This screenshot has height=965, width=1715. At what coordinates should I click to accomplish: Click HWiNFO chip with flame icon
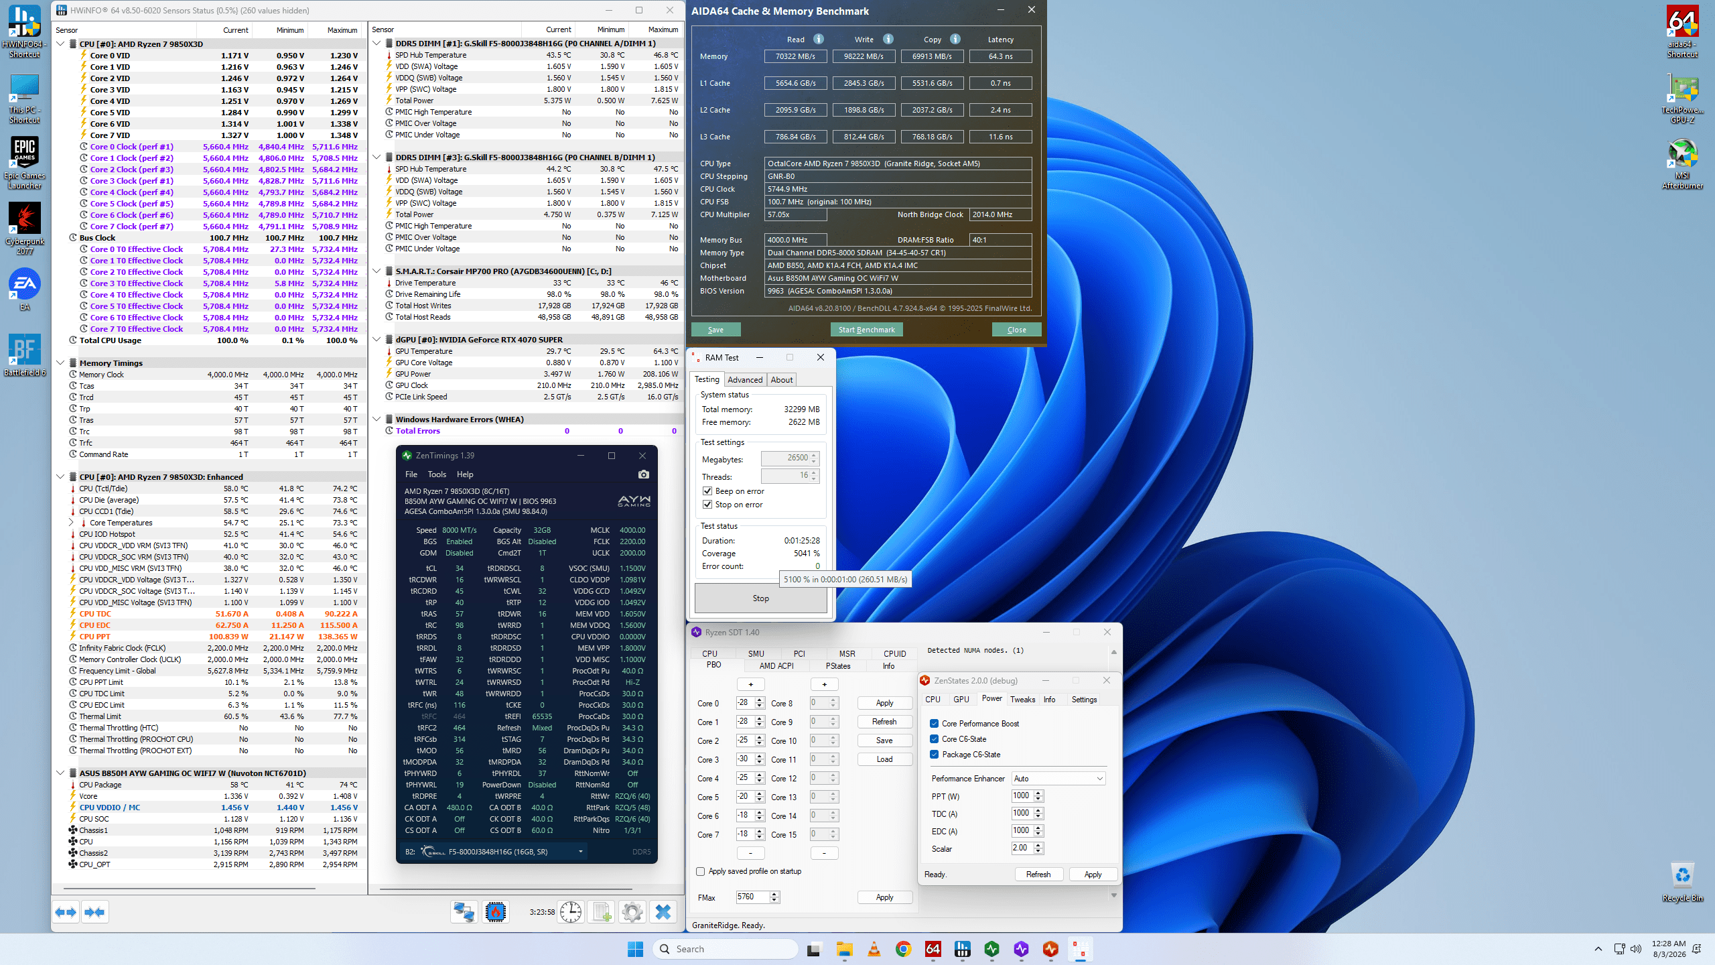496,911
